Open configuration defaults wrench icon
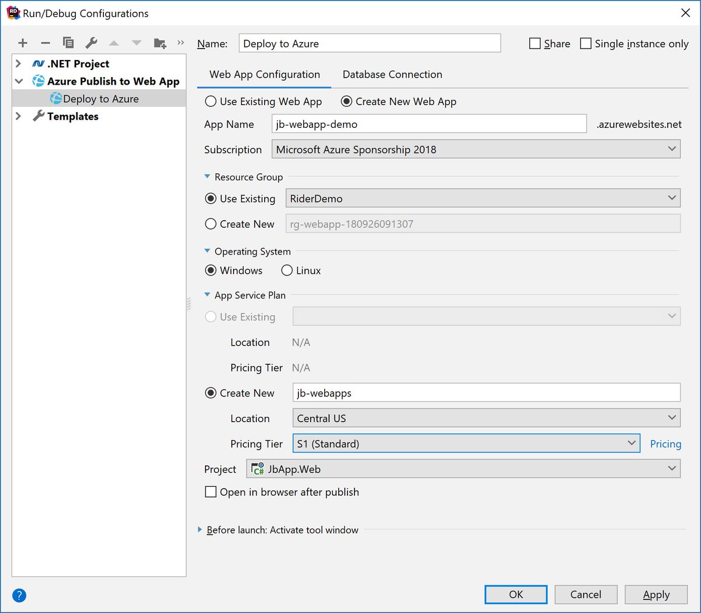This screenshot has width=701, height=613. click(x=91, y=43)
